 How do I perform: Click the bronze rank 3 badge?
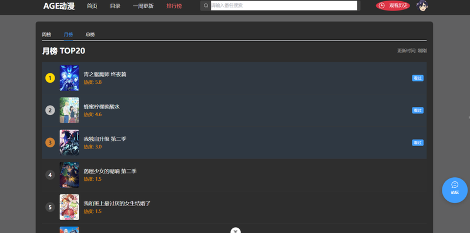tap(50, 143)
